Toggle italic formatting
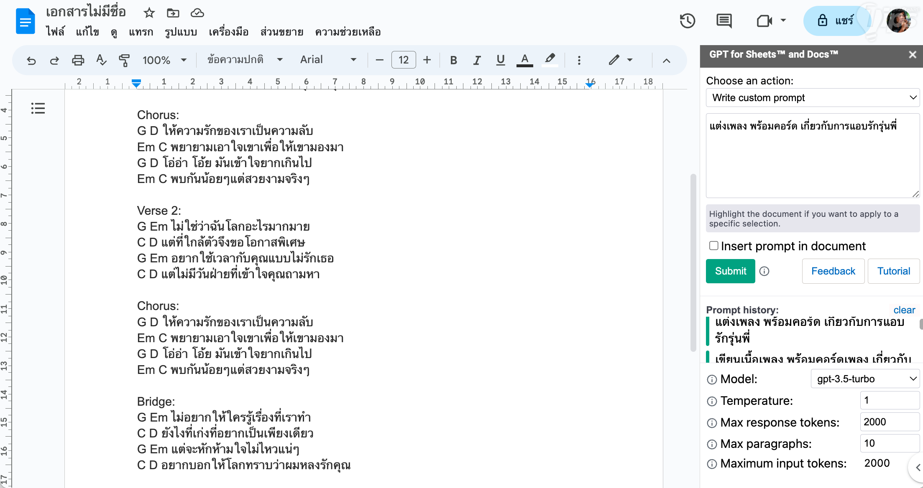Screen dimensions: 923x488 [477, 60]
